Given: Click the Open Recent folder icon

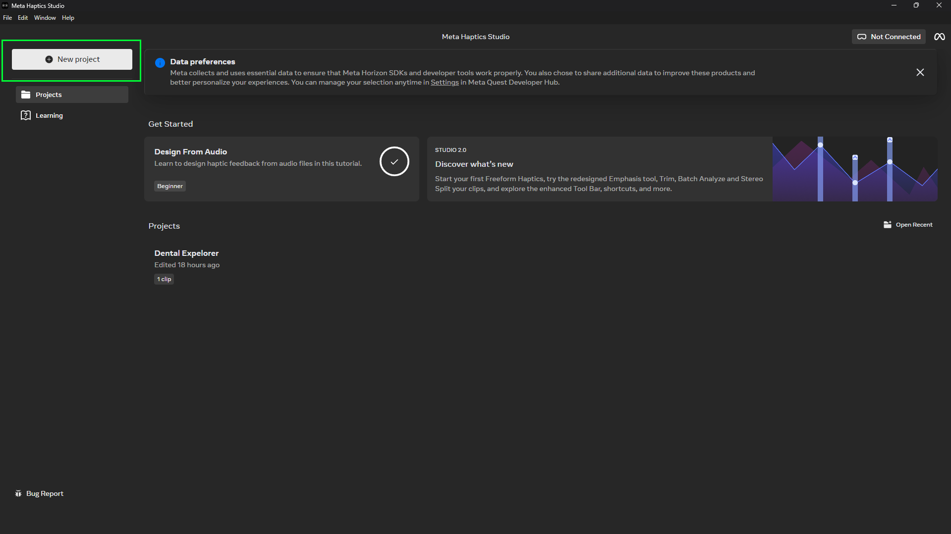Looking at the screenshot, I should (x=887, y=225).
